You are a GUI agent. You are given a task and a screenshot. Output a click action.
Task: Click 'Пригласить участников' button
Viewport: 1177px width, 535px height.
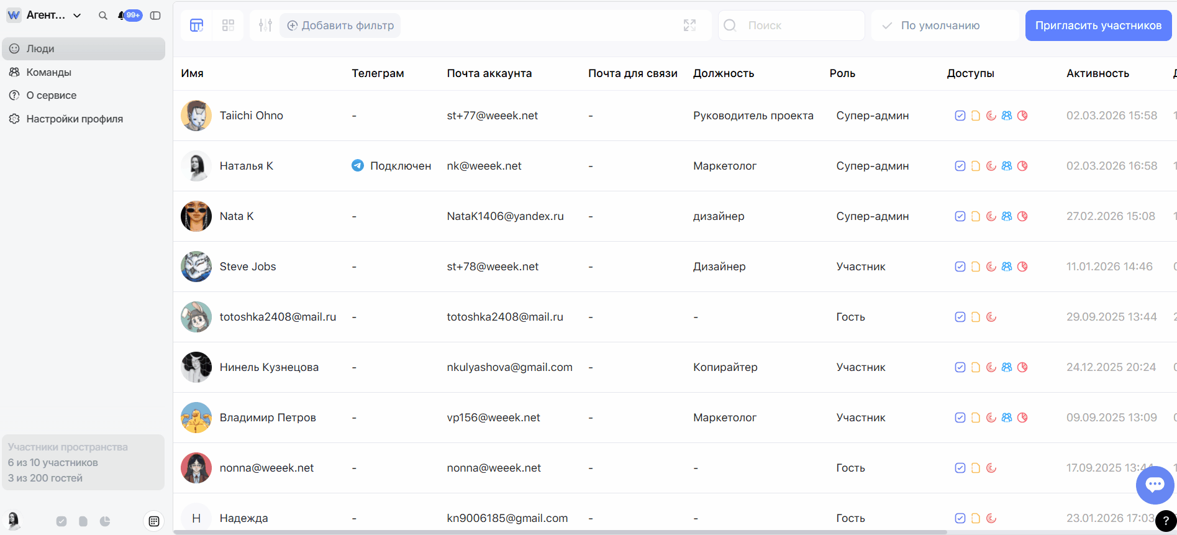pyautogui.click(x=1097, y=25)
